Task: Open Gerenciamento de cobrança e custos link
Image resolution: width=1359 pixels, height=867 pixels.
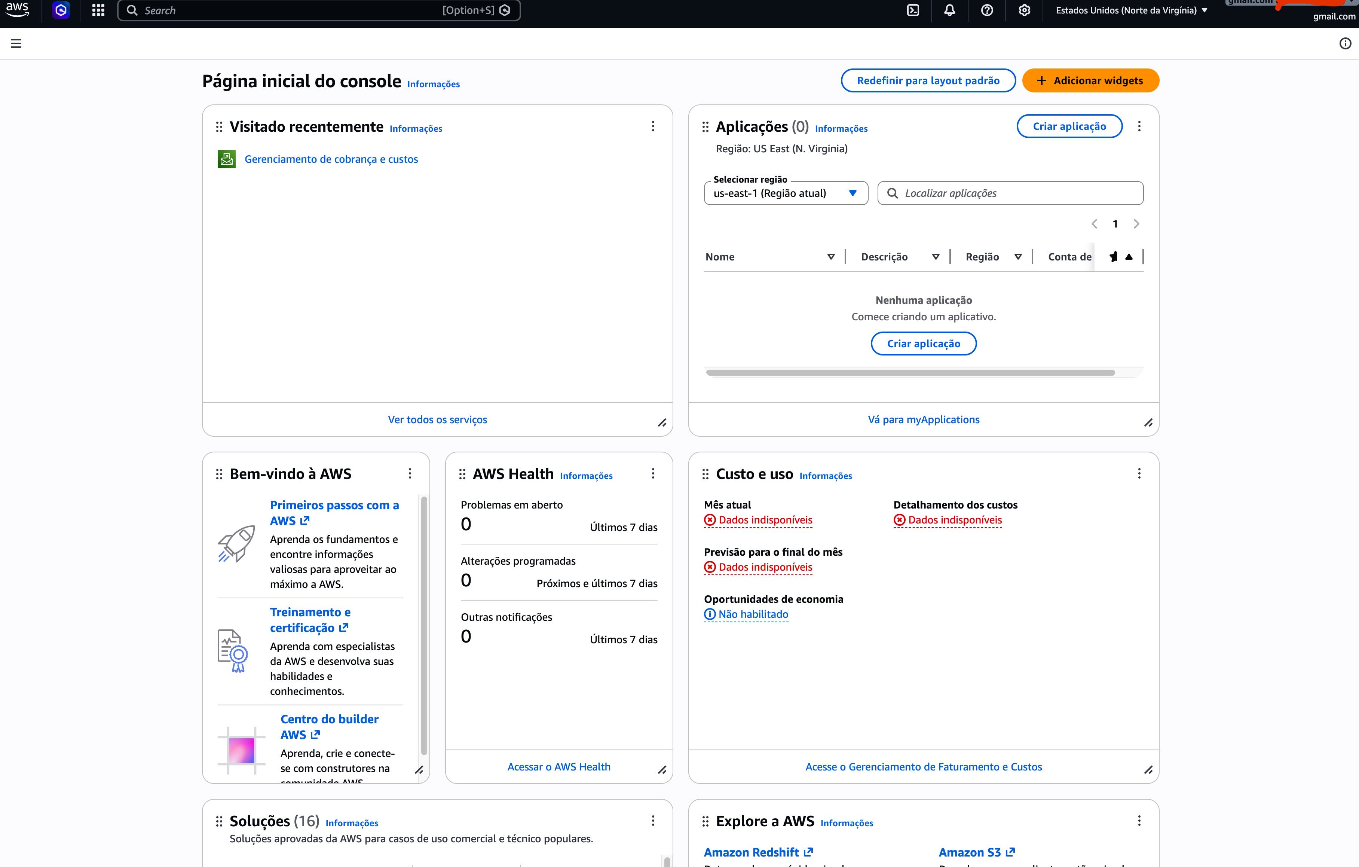Action: coord(331,159)
